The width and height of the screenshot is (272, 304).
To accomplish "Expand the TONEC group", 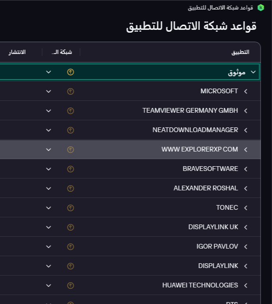I will (246, 208).
